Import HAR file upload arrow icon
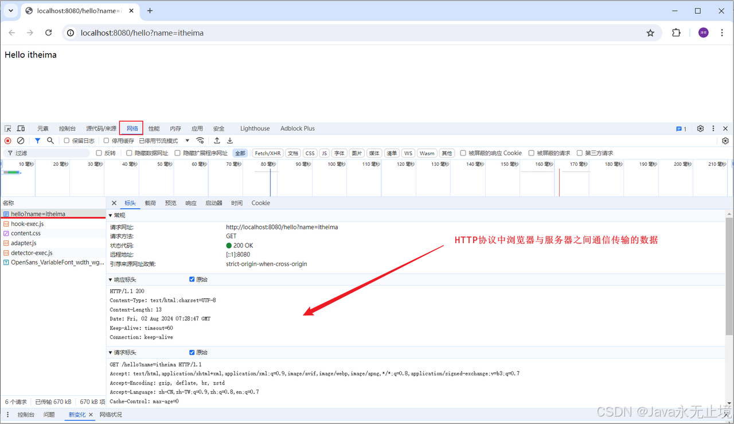 [x=217, y=141]
